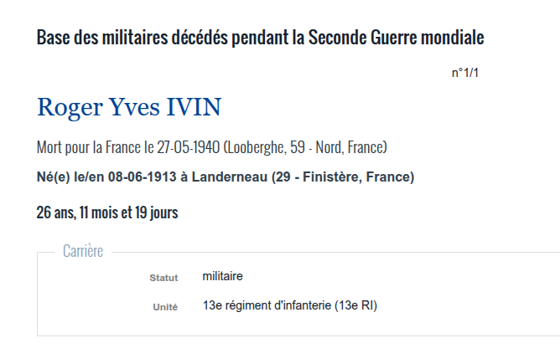Click the 'militaire' status value
The height and width of the screenshot is (343, 560).
pyautogui.click(x=222, y=276)
